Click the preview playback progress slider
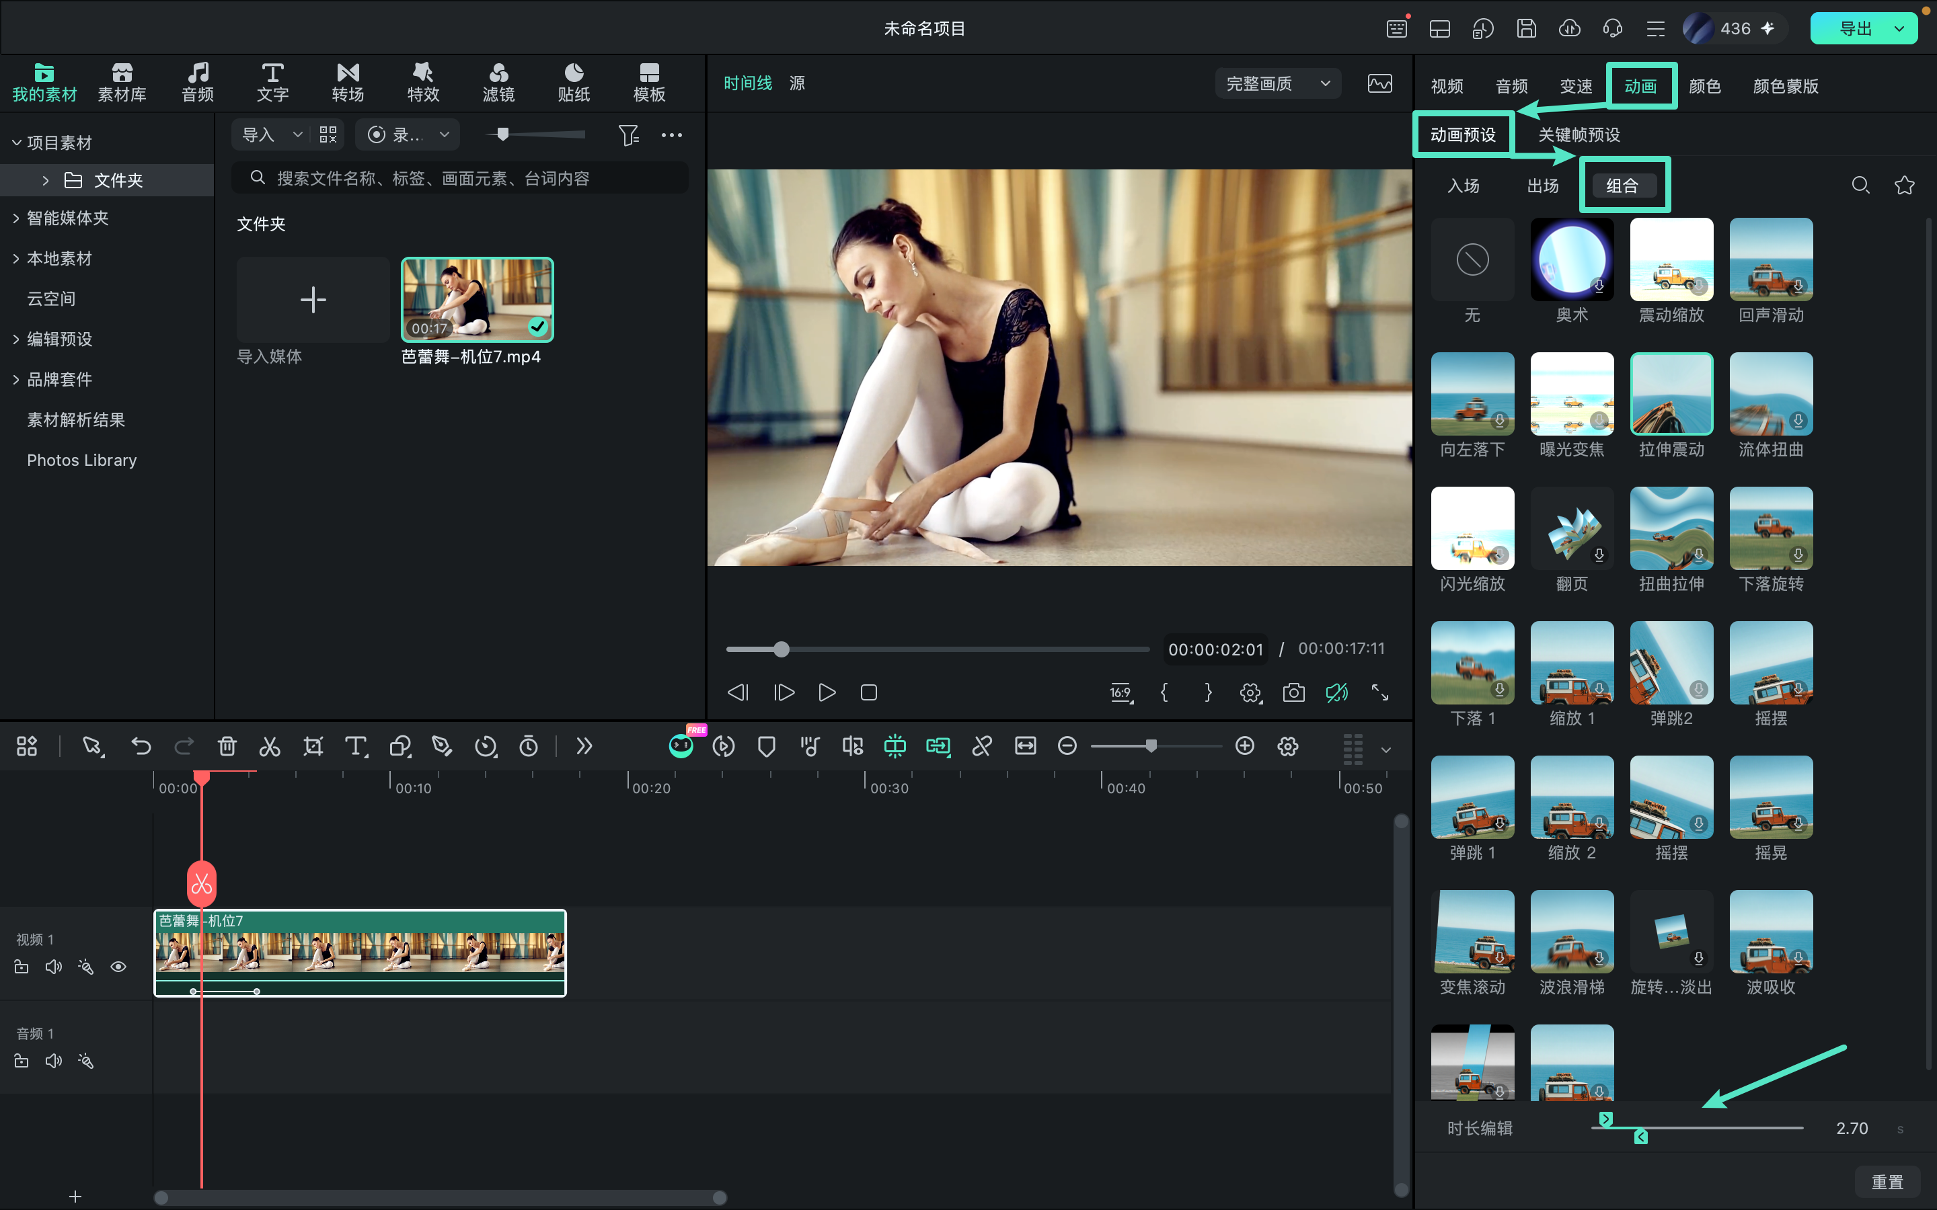The height and width of the screenshot is (1210, 1937). [x=938, y=649]
